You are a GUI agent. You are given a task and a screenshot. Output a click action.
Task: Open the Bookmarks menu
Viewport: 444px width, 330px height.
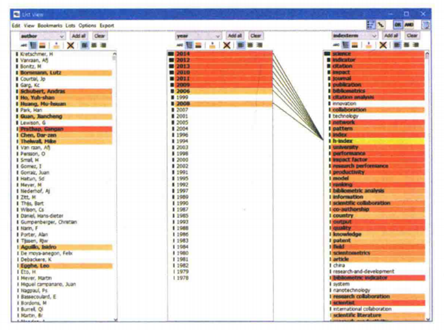click(49, 25)
